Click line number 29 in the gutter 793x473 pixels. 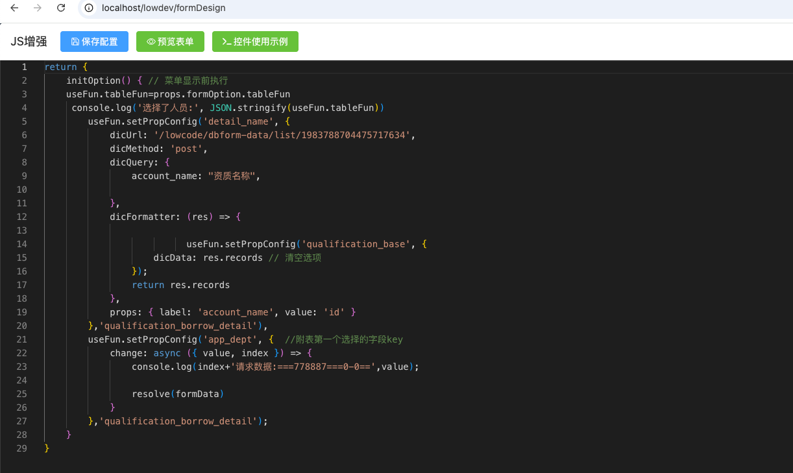click(21, 448)
